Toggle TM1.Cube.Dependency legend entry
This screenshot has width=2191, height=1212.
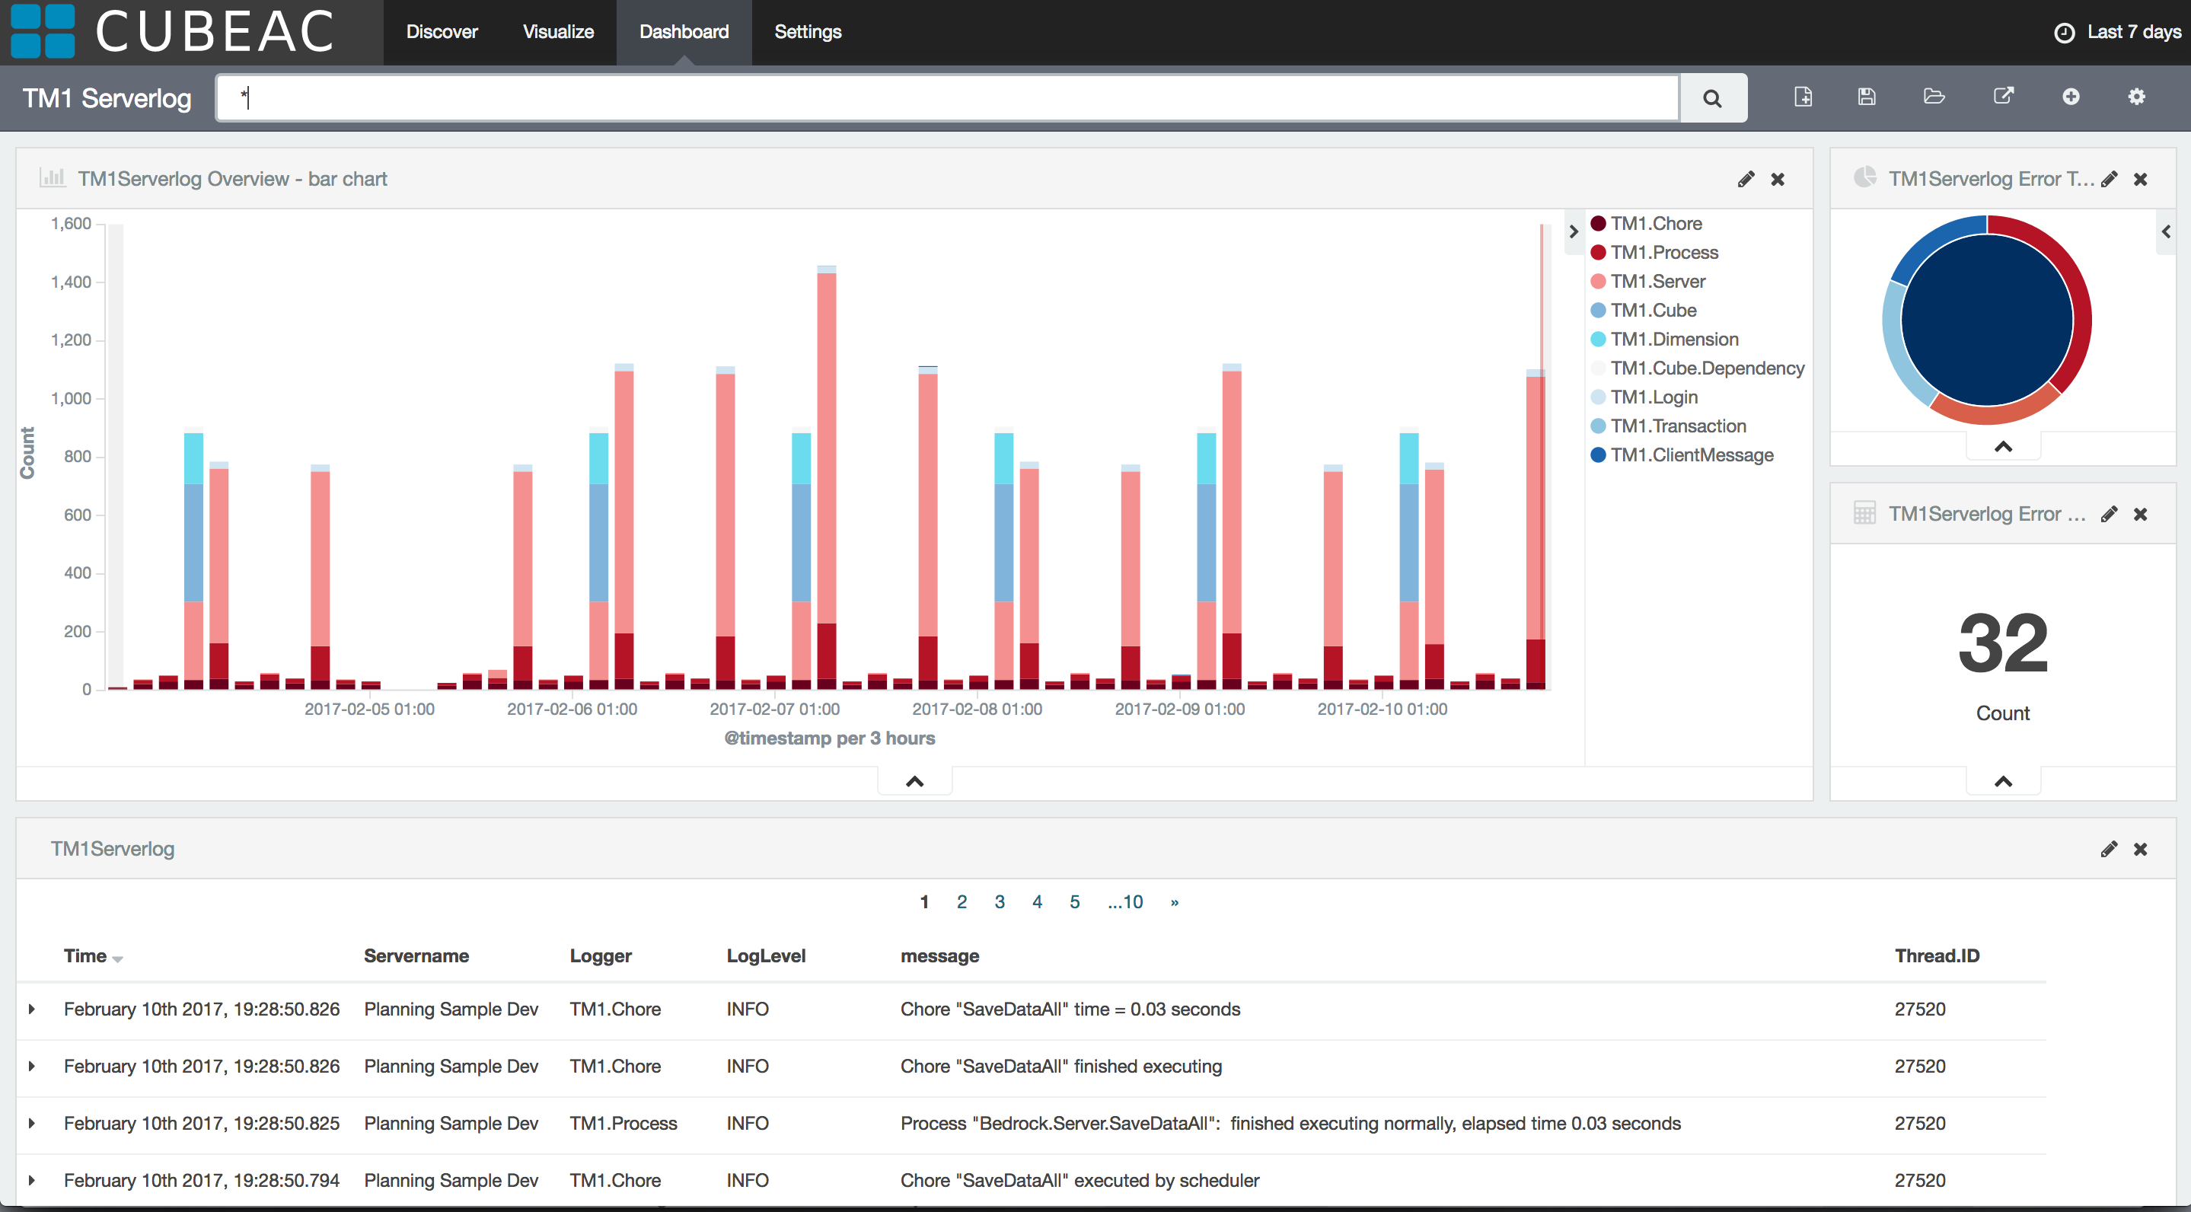(x=1698, y=368)
